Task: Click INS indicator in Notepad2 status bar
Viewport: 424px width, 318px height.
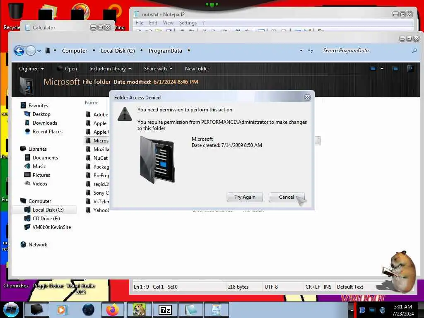Action: 327,287
